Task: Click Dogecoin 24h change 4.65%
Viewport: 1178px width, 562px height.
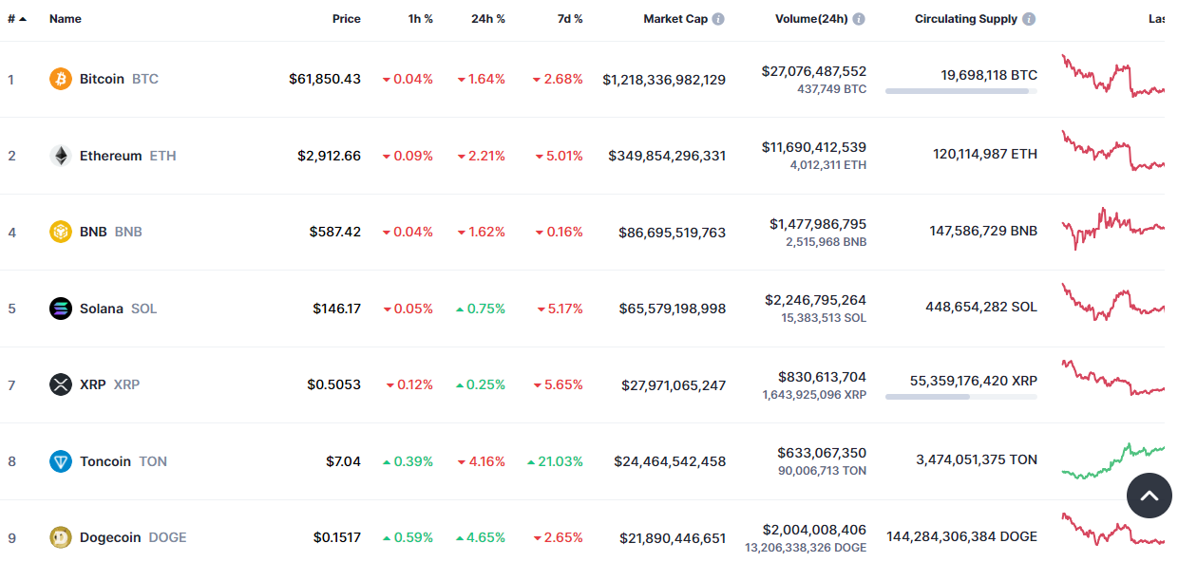Action: coord(481,537)
